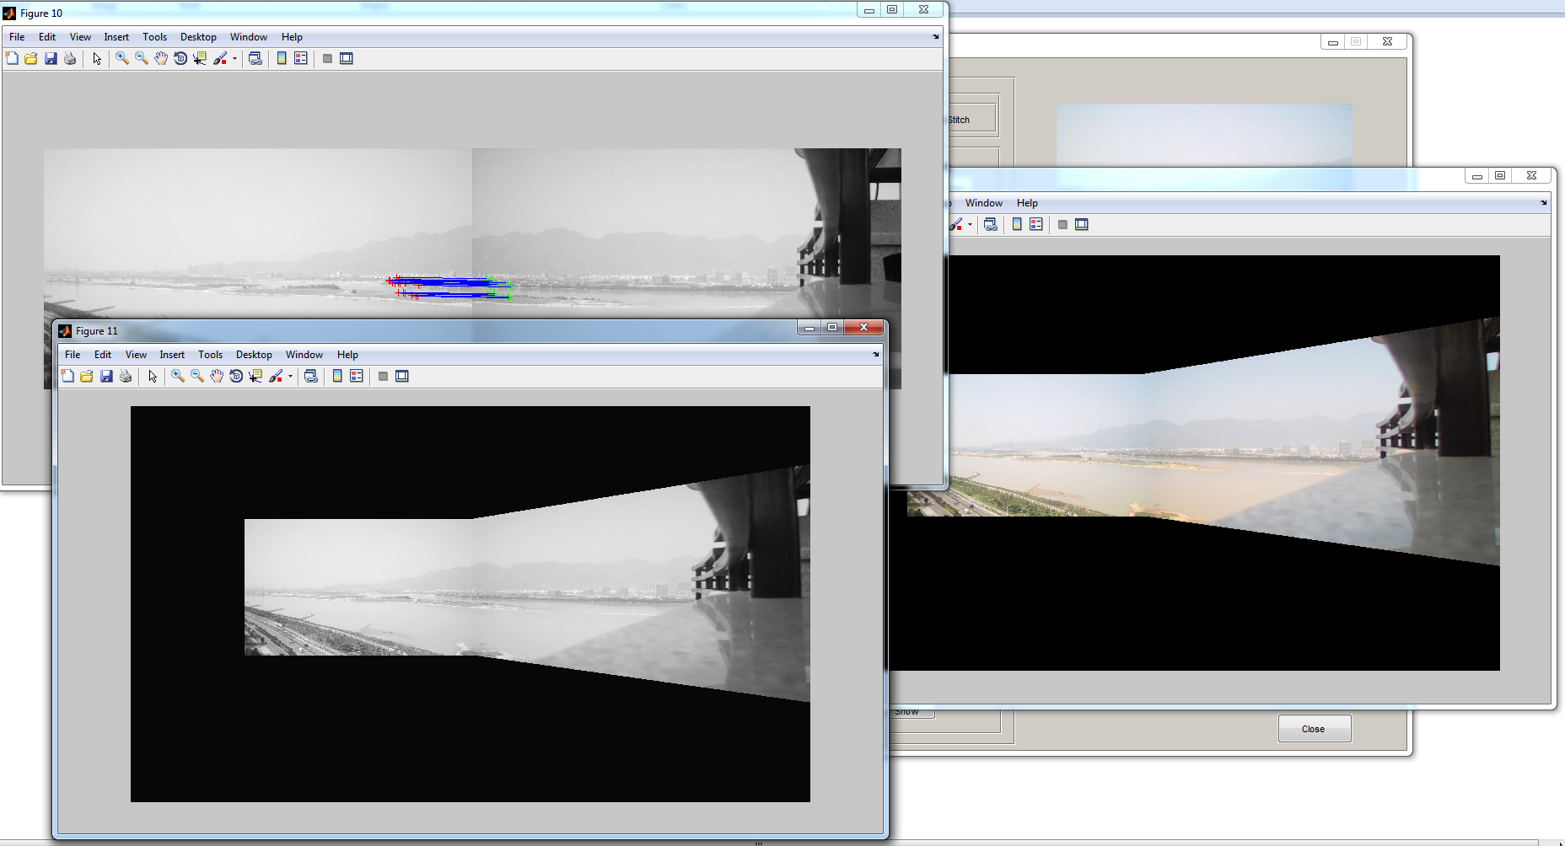
Task: Insert Colorbar via Figure 11 toolbar
Action: (x=337, y=376)
